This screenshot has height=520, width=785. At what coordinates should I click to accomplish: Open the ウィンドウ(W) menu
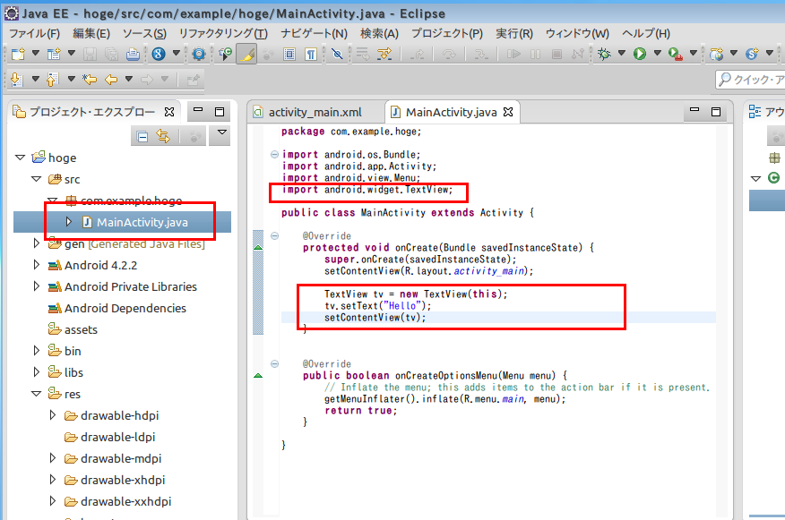[x=577, y=33]
